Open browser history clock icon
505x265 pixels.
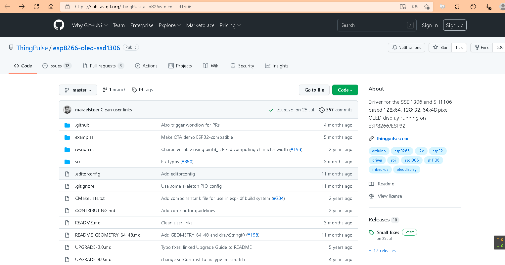[473, 7]
